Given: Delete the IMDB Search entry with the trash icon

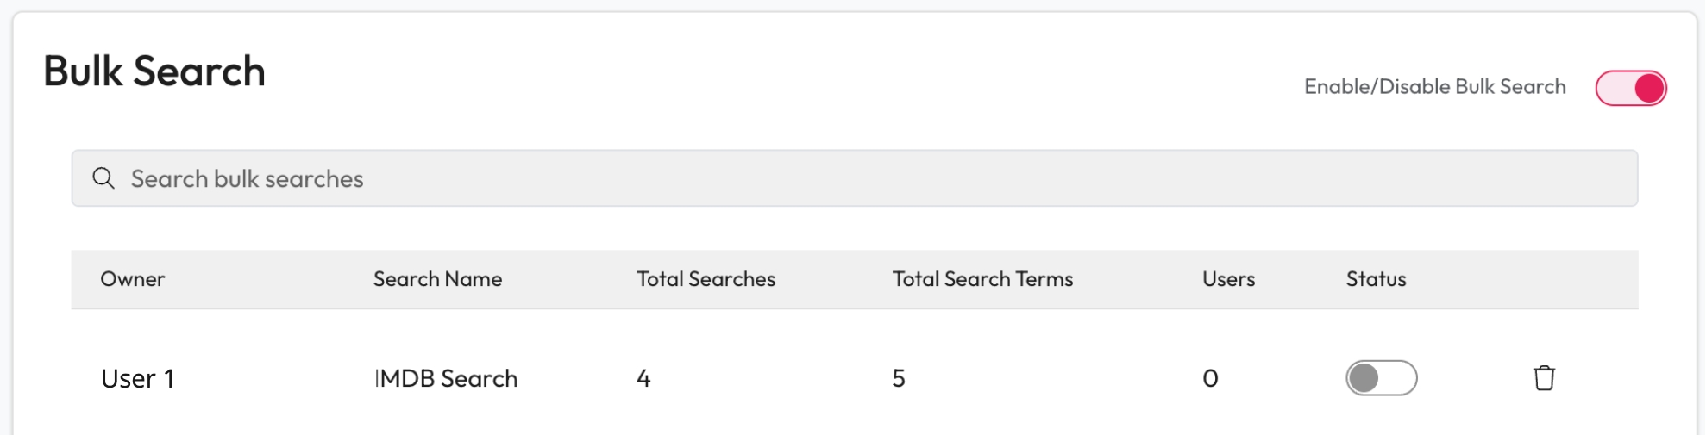Looking at the screenshot, I should click(1544, 378).
